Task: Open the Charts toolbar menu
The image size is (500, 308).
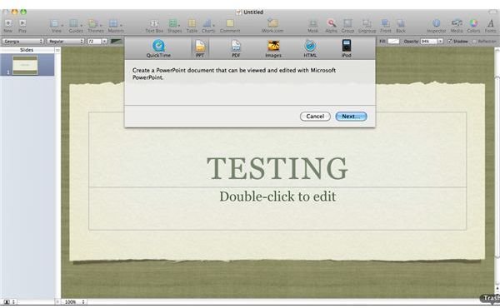Action: (x=208, y=26)
